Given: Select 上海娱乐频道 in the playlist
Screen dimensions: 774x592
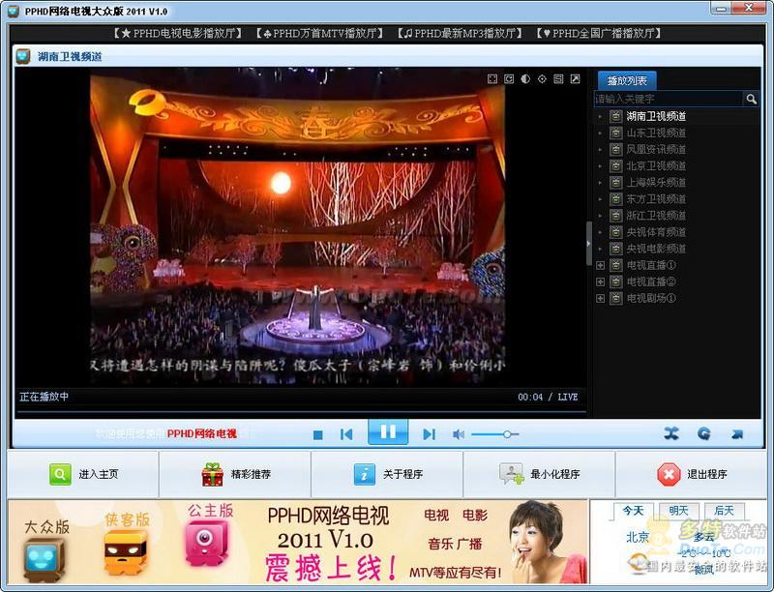Looking at the screenshot, I should click(x=656, y=183).
